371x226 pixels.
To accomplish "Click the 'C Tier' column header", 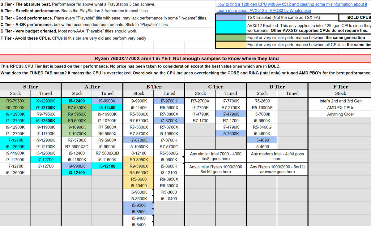I will coord(215,87).
